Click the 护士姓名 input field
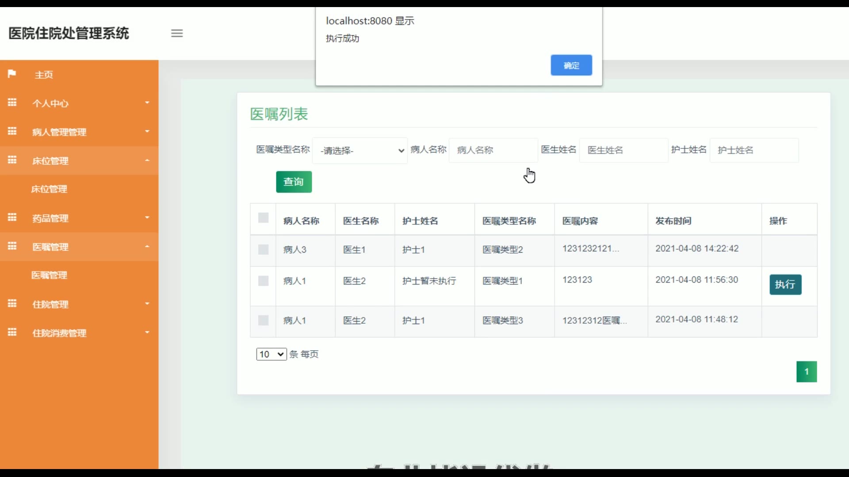849x477 pixels. [754, 150]
